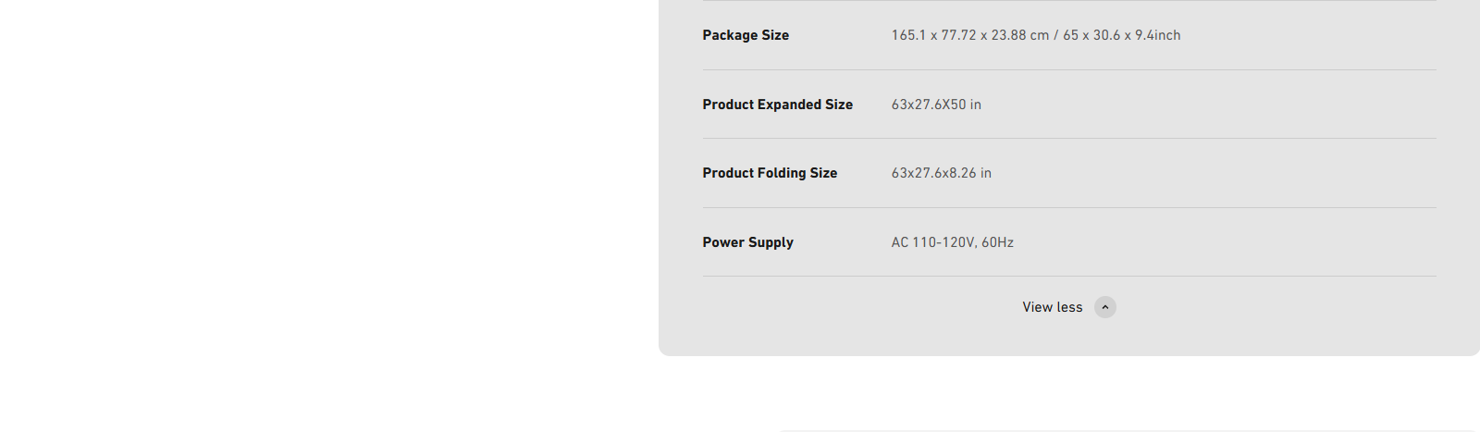Click the divider below Product Expanded Size row

1069,138
